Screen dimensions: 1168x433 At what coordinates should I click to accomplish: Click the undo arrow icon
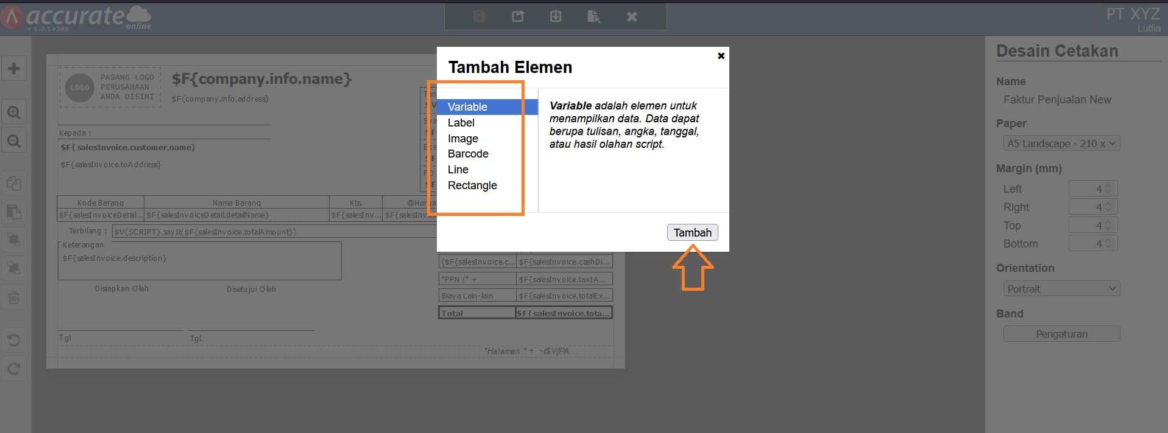pos(13,340)
